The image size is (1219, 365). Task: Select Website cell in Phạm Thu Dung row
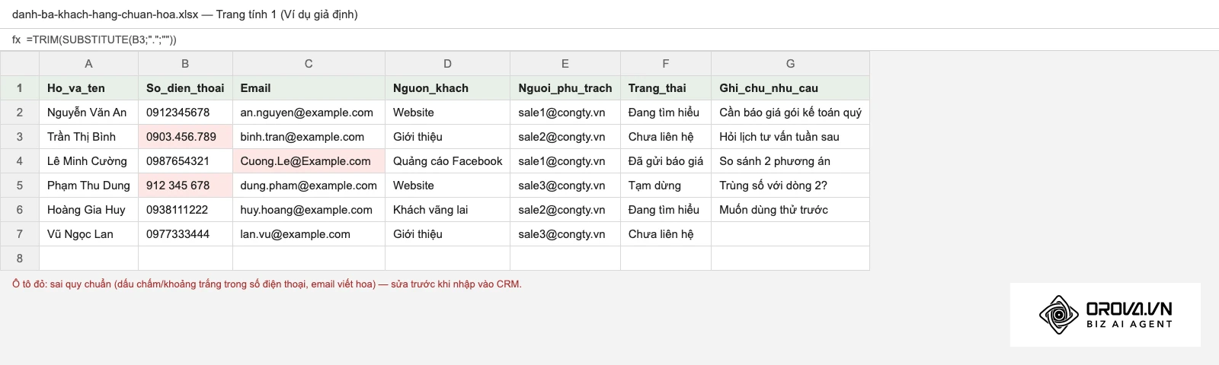pyautogui.click(x=447, y=186)
